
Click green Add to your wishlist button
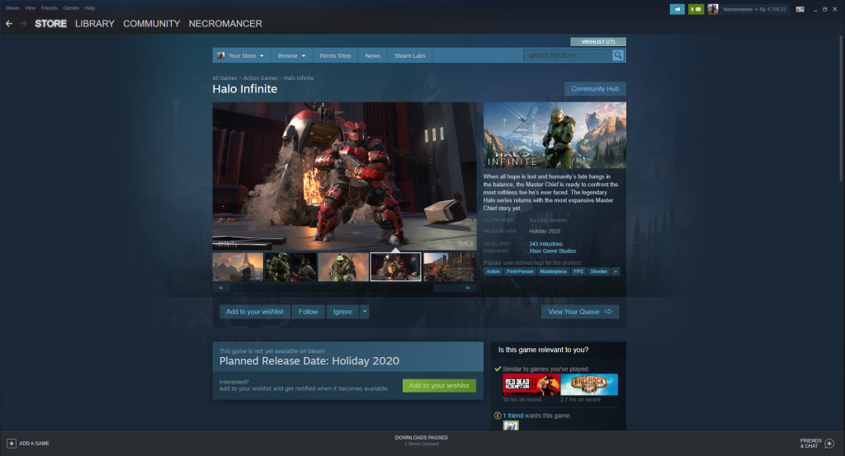point(439,385)
